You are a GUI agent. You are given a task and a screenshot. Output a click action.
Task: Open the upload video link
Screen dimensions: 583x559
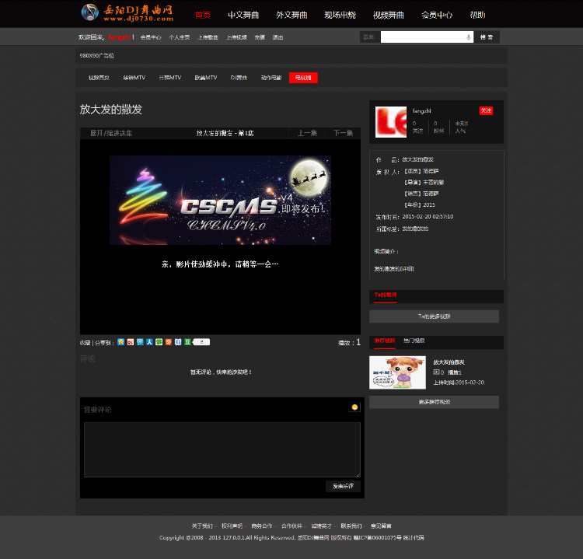click(x=236, y=37)
